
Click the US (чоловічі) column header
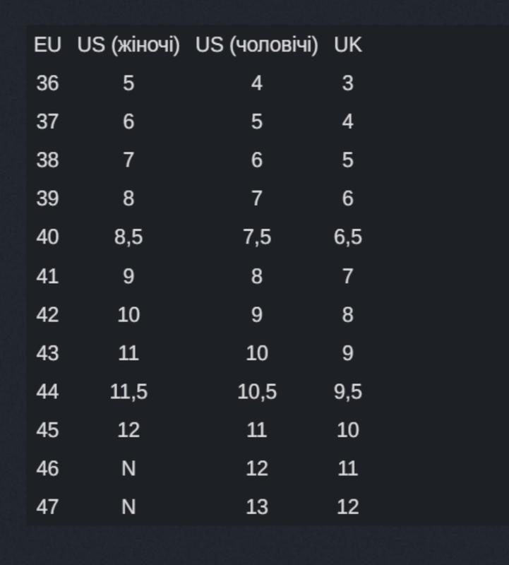257,46
